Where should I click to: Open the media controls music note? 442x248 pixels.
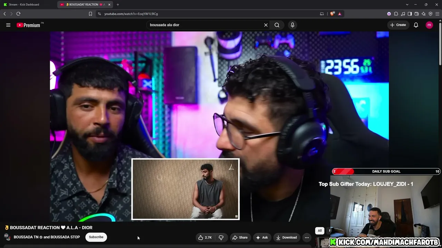(403, 14)
